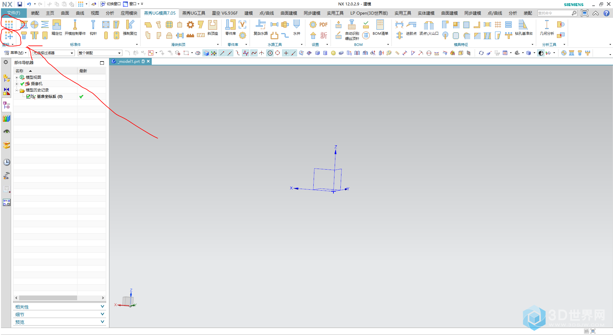Click the orange gear icon in 滑块斜顶

[190, 25]
